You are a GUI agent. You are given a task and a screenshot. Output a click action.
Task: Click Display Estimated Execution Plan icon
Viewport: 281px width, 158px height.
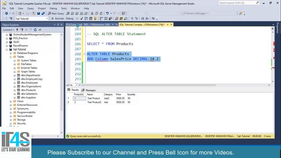pyautogui.click(x=86, y=18)
